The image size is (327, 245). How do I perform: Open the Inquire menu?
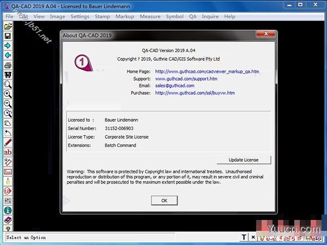click(x=210, y=16)
